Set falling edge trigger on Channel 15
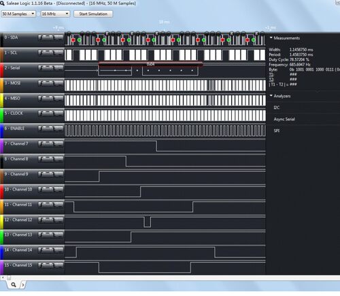 (x=54, y=265)
